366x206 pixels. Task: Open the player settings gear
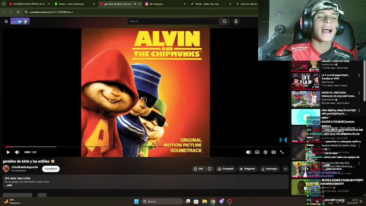click(x=265, y=152)
